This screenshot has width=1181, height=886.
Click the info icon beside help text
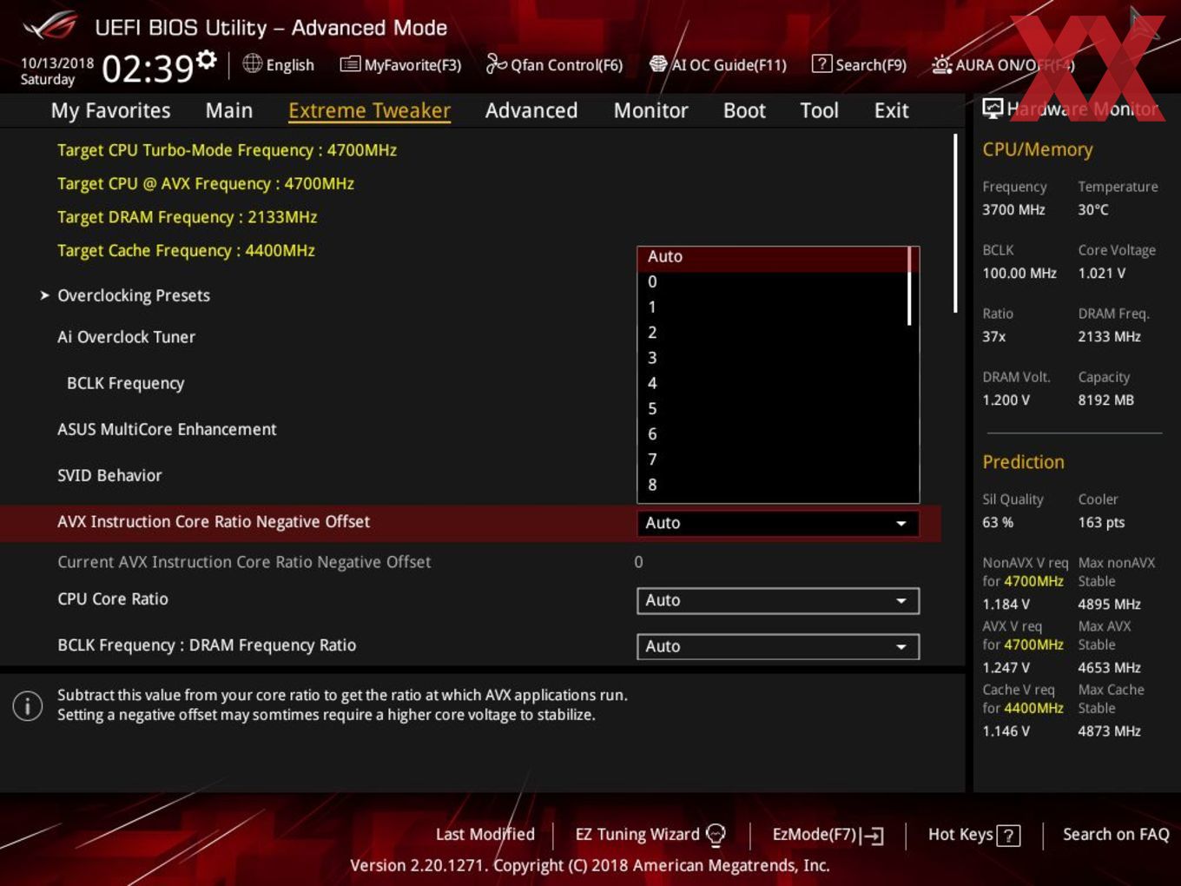point(28,705)
